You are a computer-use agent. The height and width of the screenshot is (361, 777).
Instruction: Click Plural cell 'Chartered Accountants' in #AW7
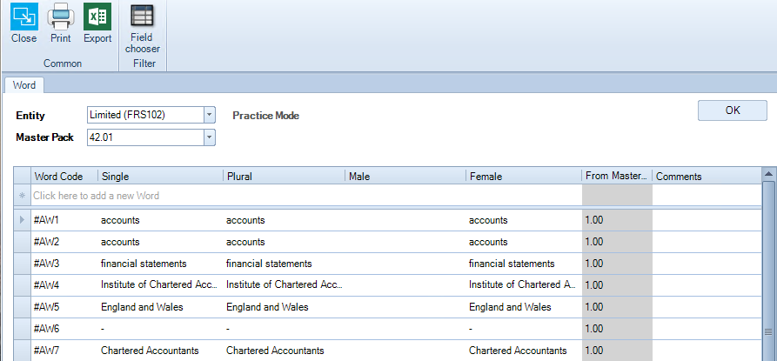[x=284, y=351]
